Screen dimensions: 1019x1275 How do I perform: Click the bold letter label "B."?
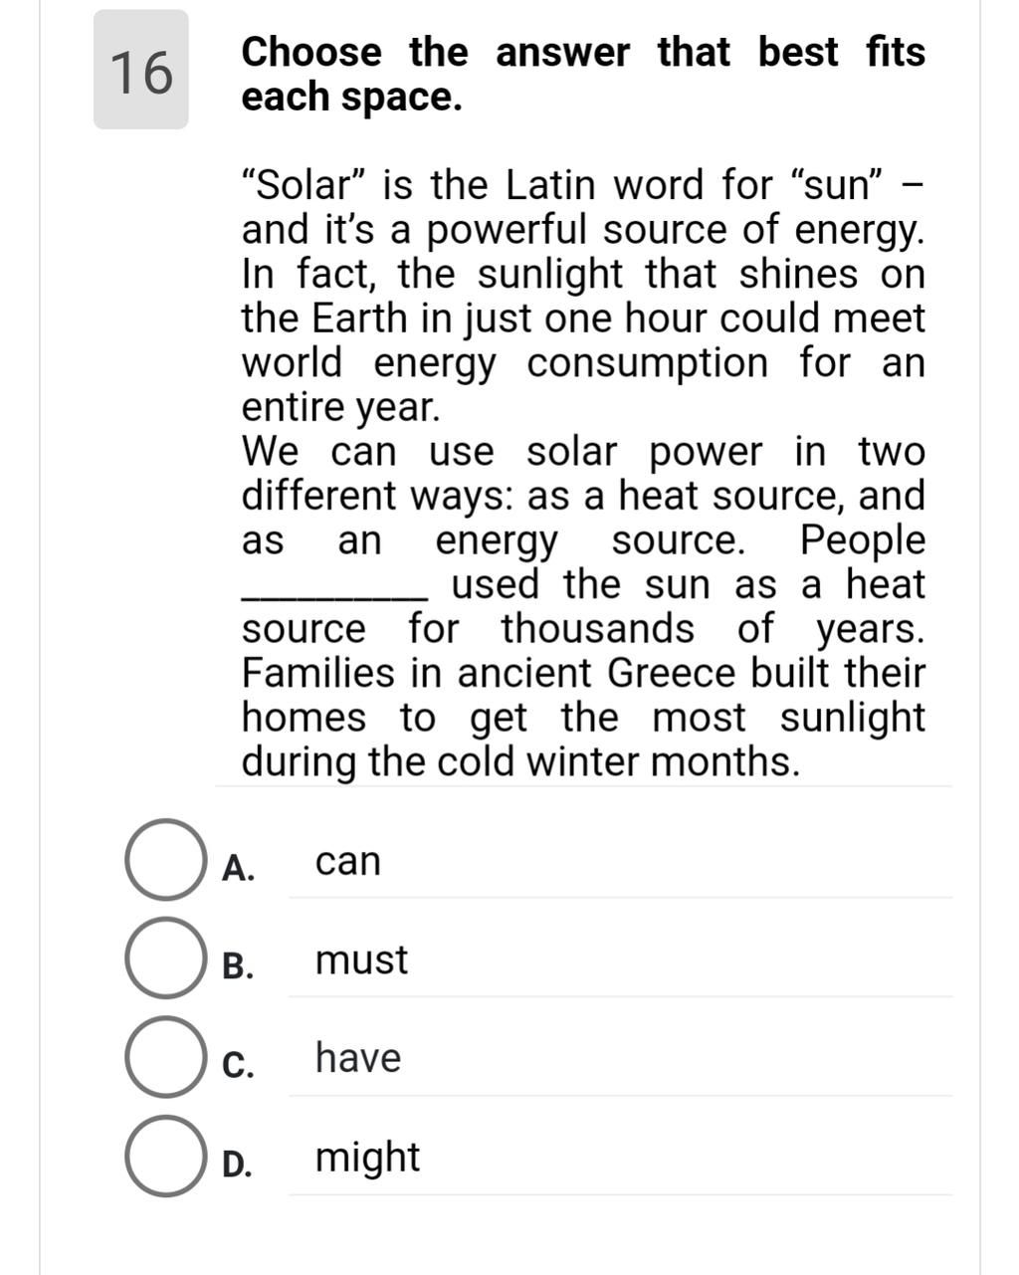[x=238, y=966]
